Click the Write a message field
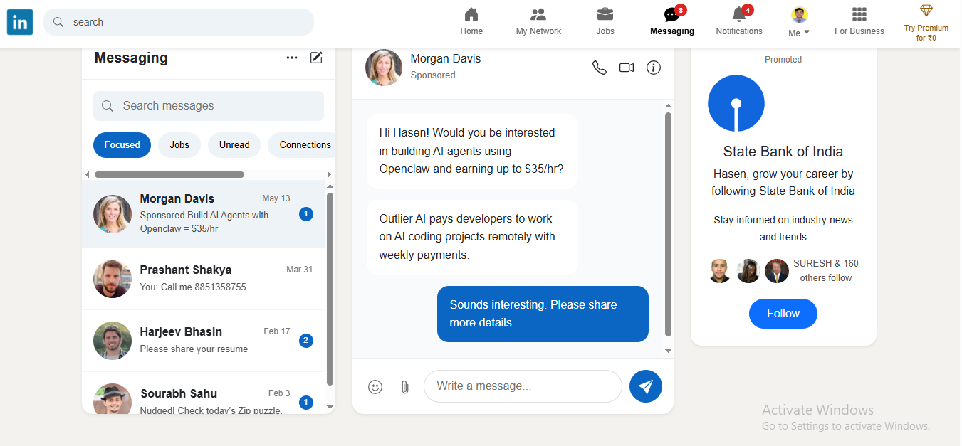Image resolution: width=962 pixels, height=446 pixels. 523,386
